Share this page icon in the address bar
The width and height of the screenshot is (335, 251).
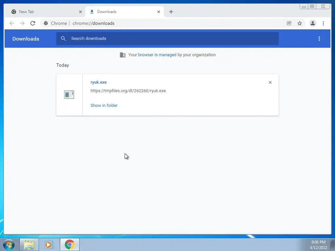[x=289, y=23]
